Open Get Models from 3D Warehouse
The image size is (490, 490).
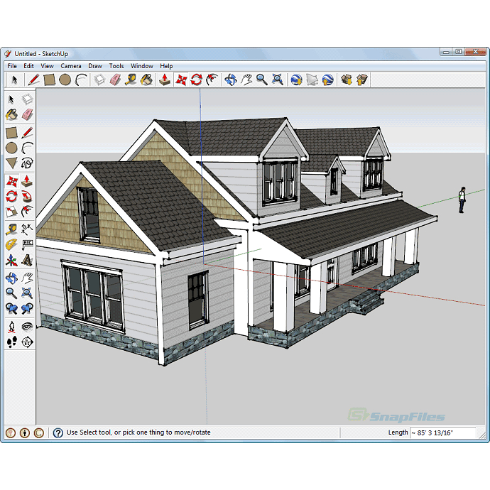[x=347, y=80]
